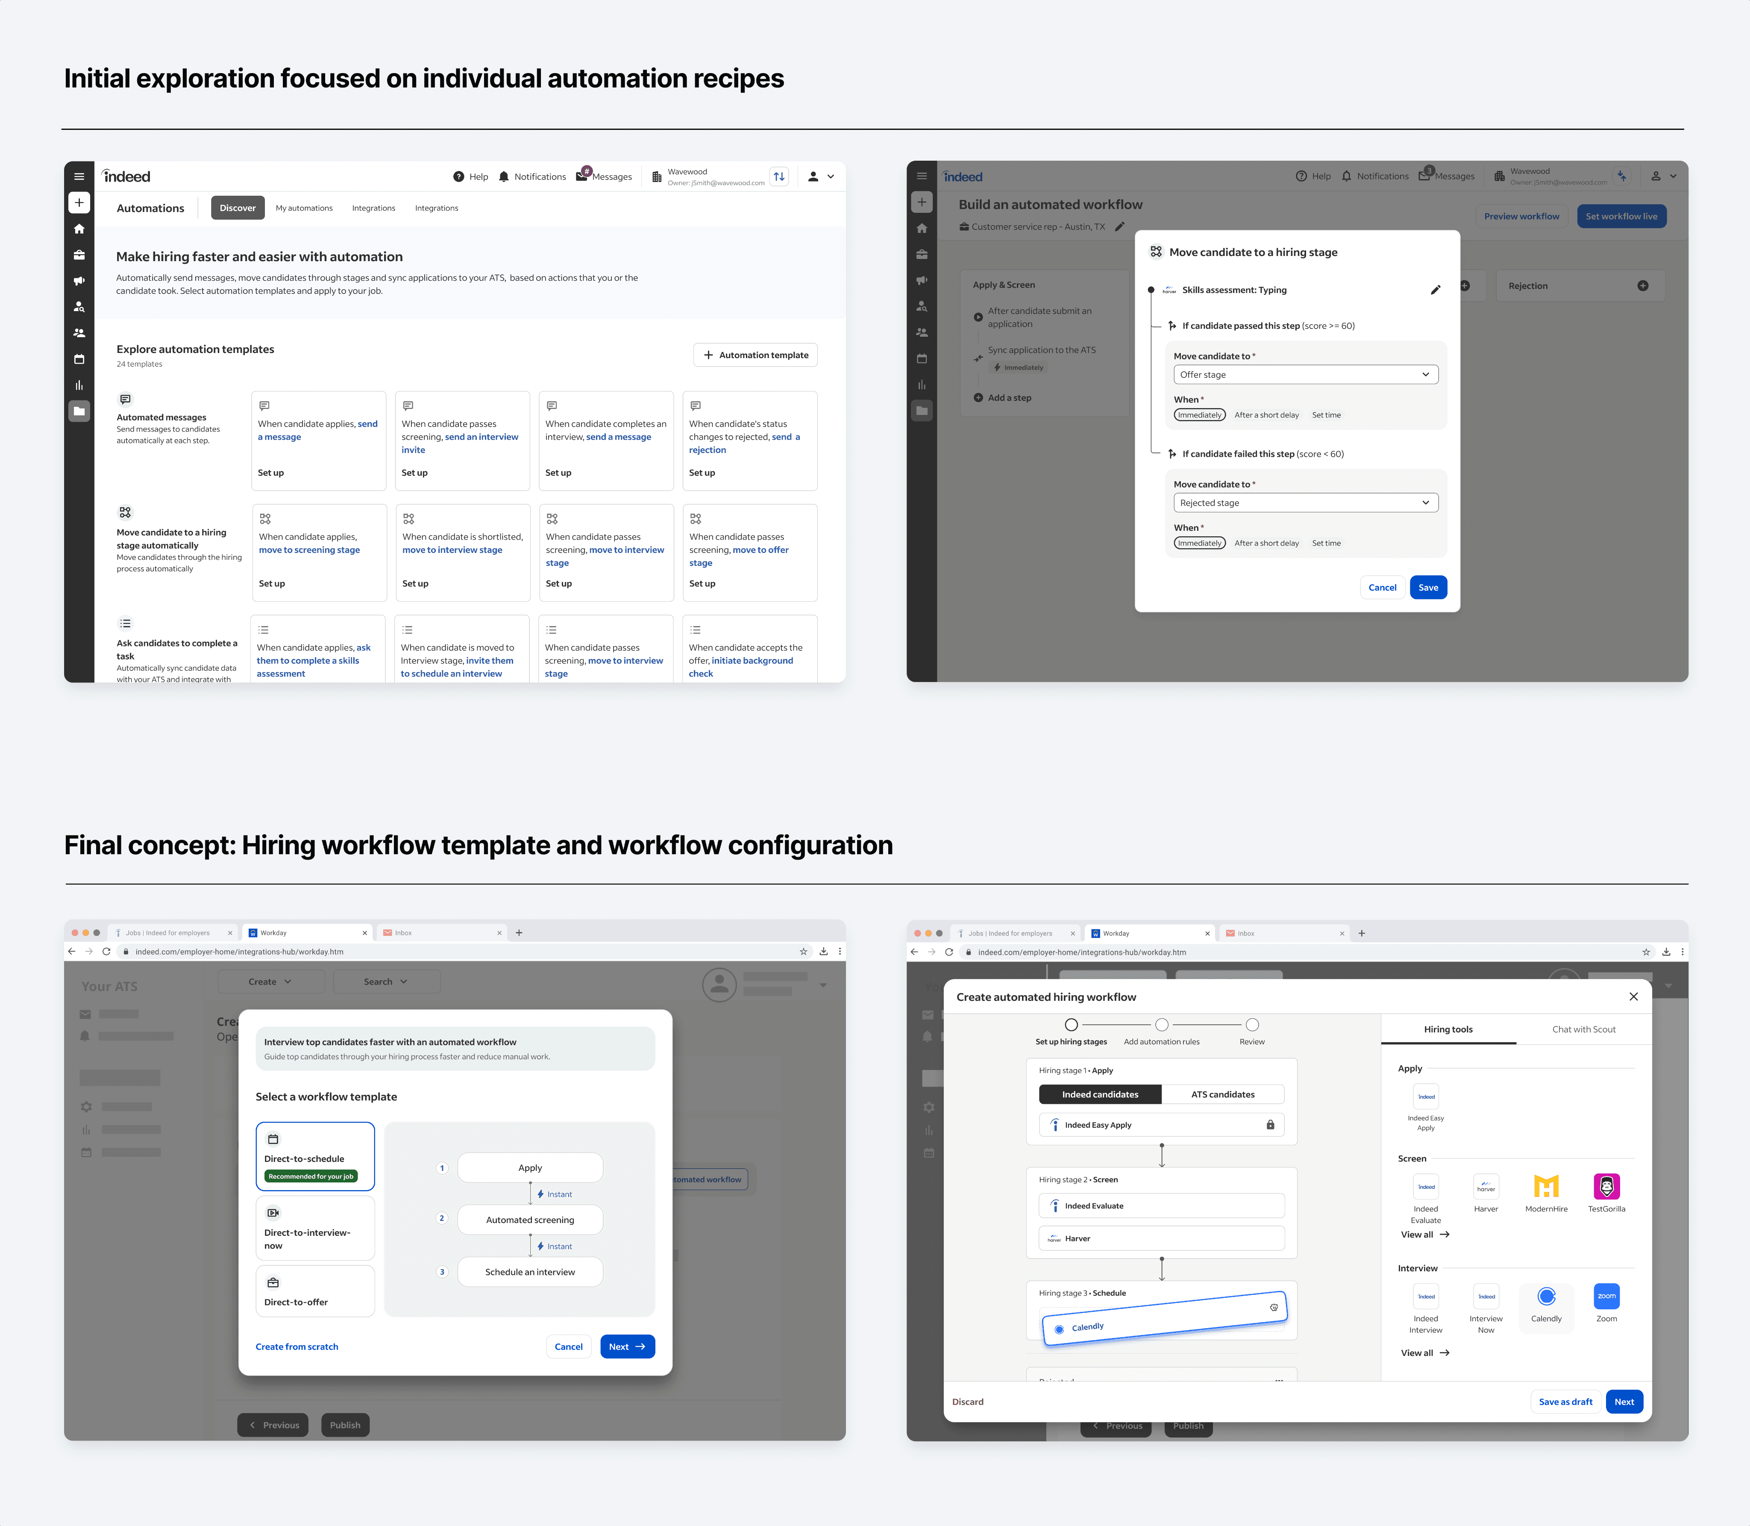The image size is (1750, 1526).
Task: Switch to the My automations tab
Action: point(304,208)
